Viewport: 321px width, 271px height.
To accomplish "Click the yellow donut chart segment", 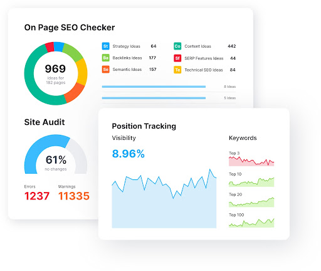I will pyautogui.click(x=82, y=72).
